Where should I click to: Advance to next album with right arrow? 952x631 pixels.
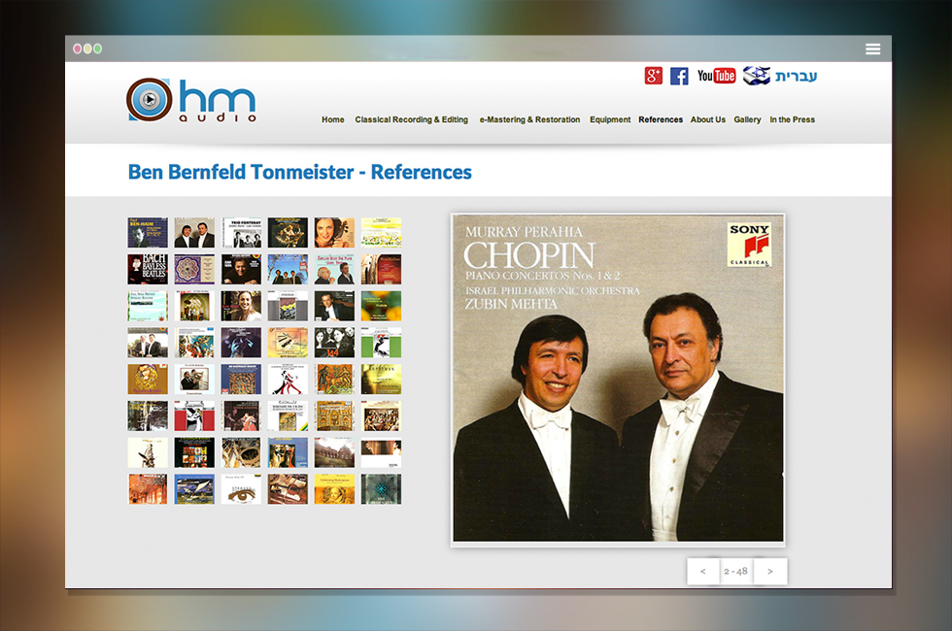769,572
